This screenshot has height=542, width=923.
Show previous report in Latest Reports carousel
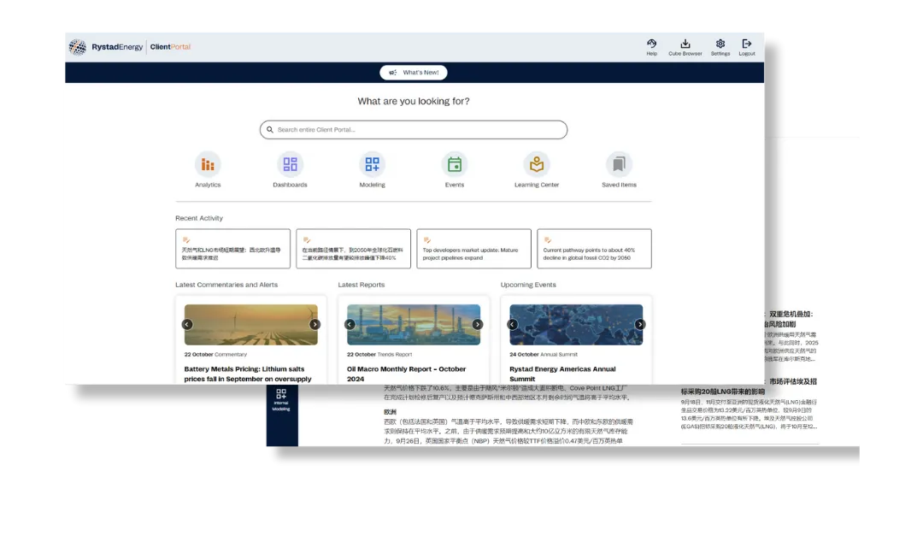[x=350, y=325]
